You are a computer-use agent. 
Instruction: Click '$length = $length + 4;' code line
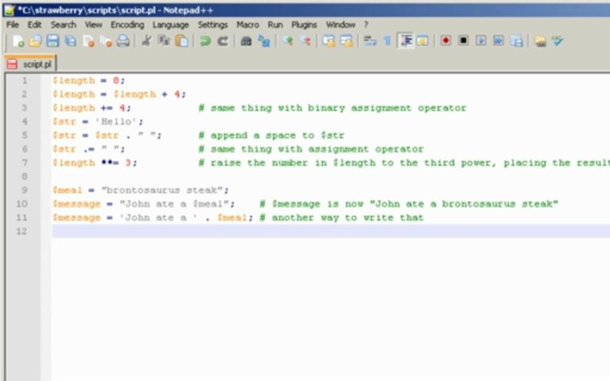click(x=119, y=94)
